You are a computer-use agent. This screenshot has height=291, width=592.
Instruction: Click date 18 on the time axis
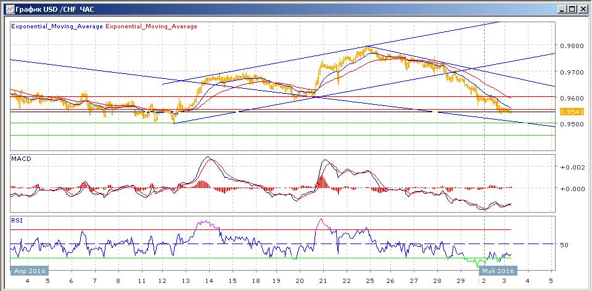click(255, 281)
